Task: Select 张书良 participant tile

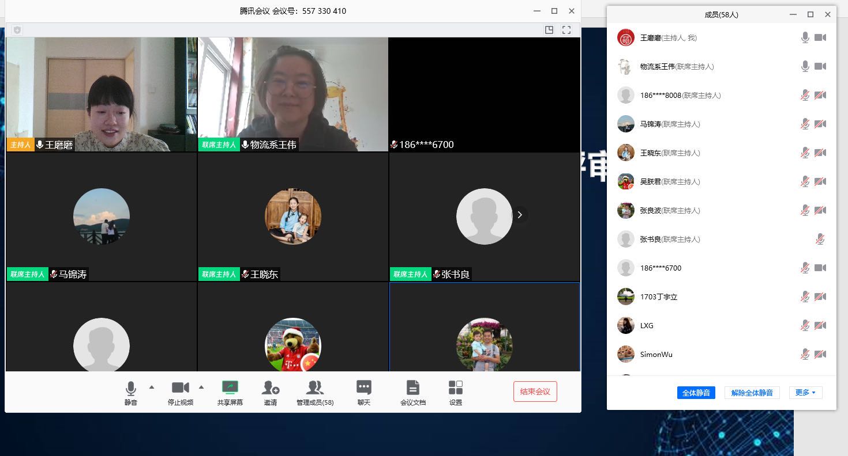Action: click(x=485, y=217)
